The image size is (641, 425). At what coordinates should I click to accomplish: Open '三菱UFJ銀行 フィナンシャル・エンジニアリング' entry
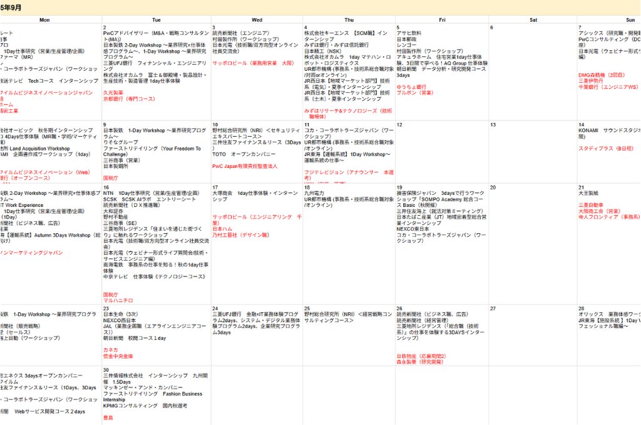click(x=155, y=66)
